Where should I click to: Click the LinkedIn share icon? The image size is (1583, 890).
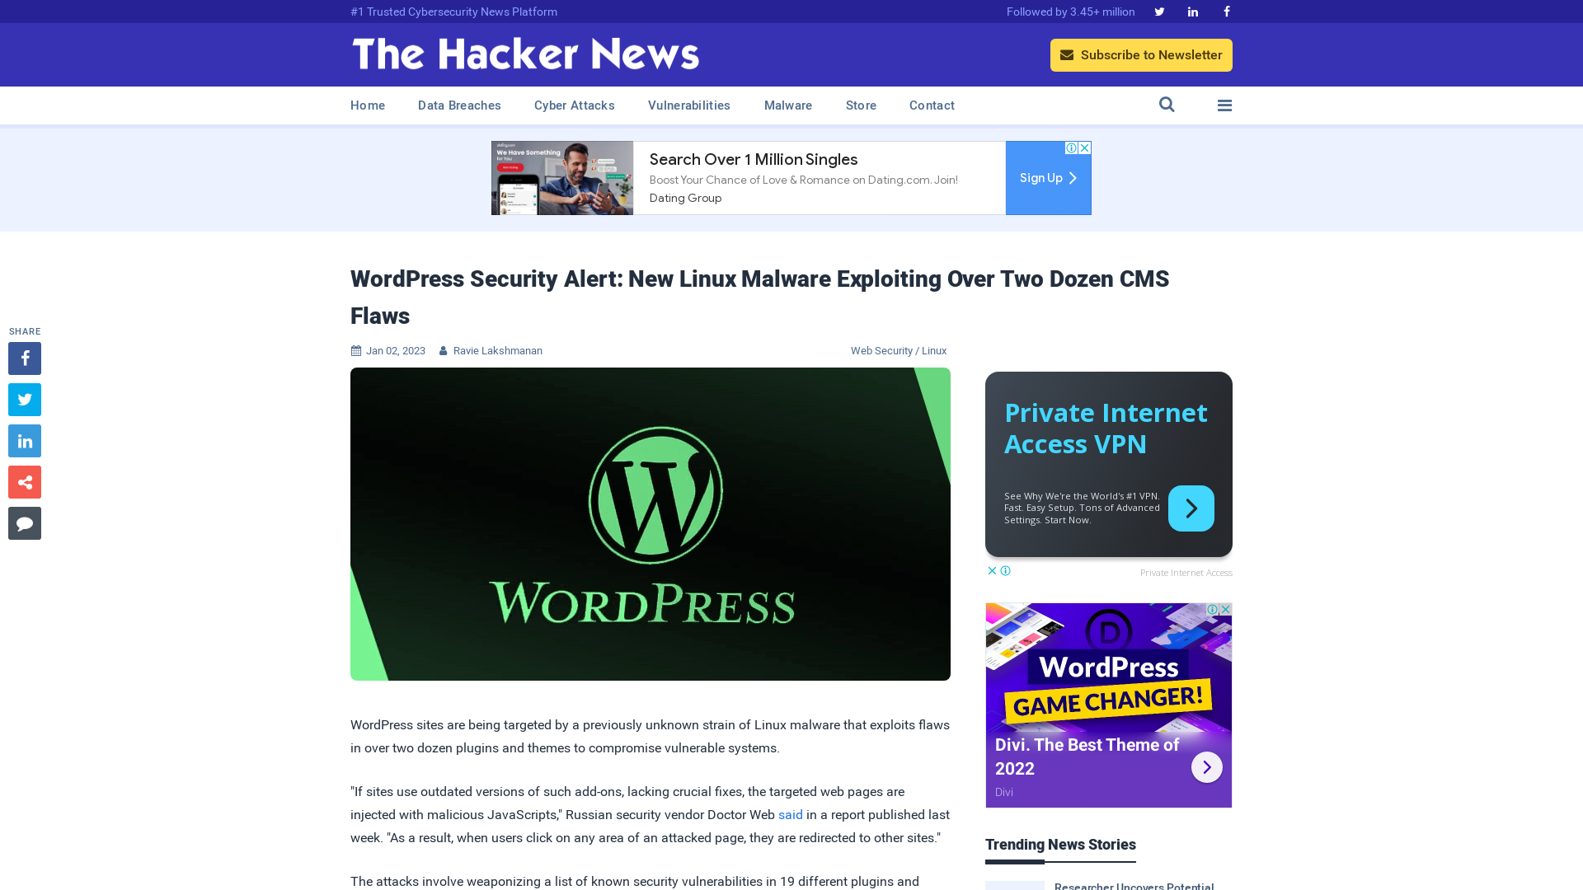24,441
